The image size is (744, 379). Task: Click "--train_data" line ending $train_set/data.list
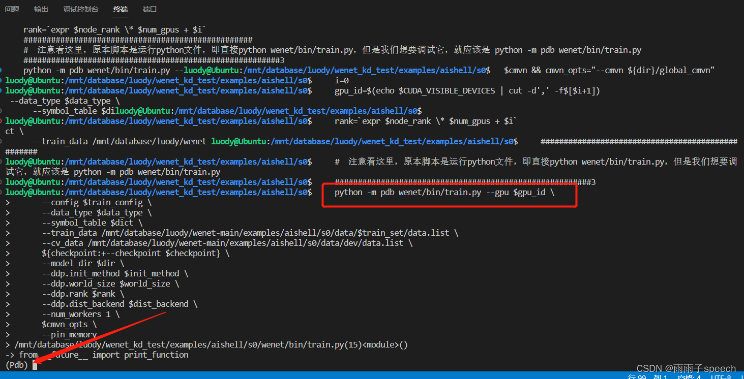click(x=250, y=233)
